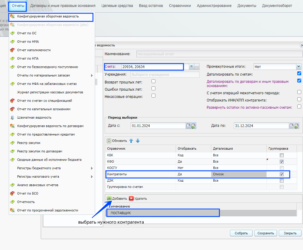Click the Закрыть button

click(290, 233)
